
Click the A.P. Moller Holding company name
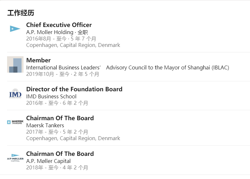point(50,32)
